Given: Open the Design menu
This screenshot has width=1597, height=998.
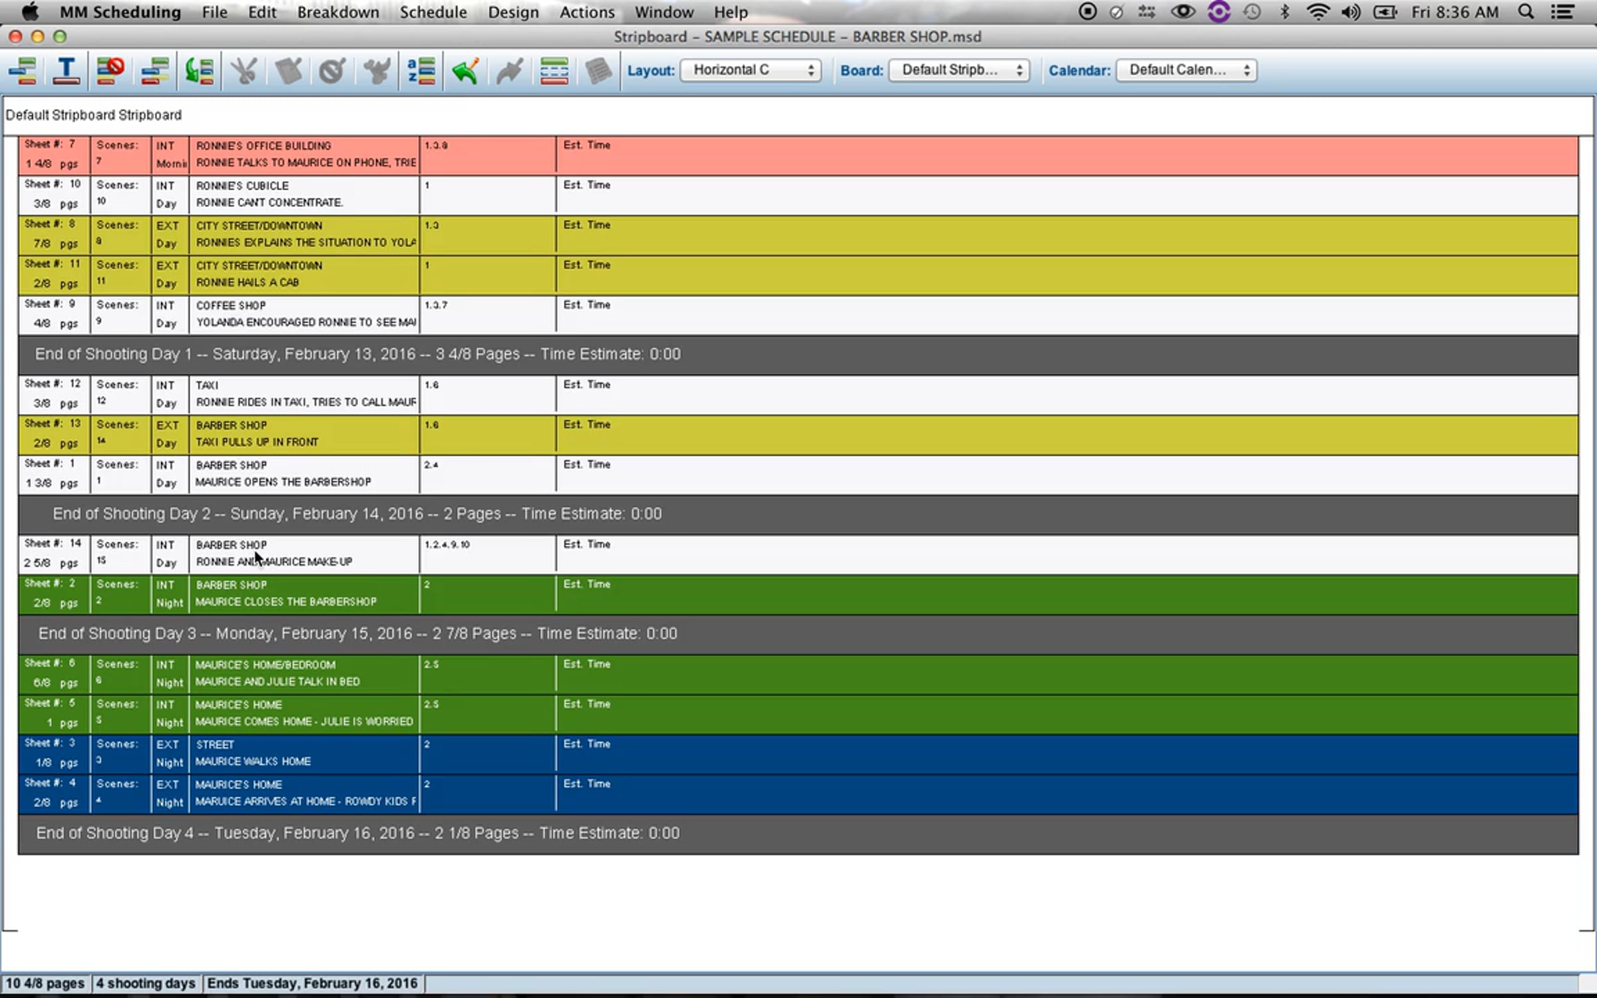Looking at the screenshot, I should coord(513,12).
